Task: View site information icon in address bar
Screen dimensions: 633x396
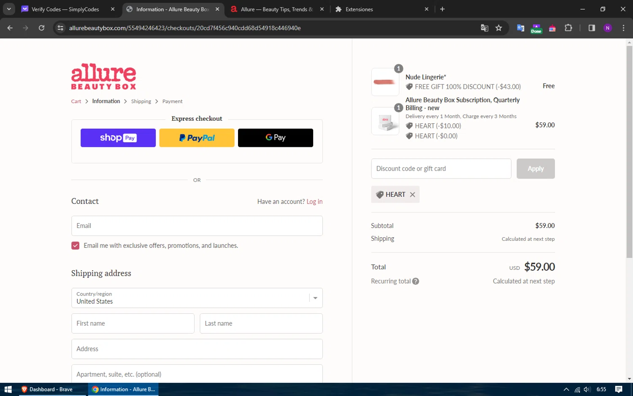Action: pyautogui.click(x=60, y=28)
